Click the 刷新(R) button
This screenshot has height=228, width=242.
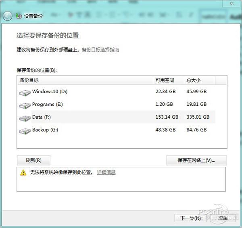(33, 160)
